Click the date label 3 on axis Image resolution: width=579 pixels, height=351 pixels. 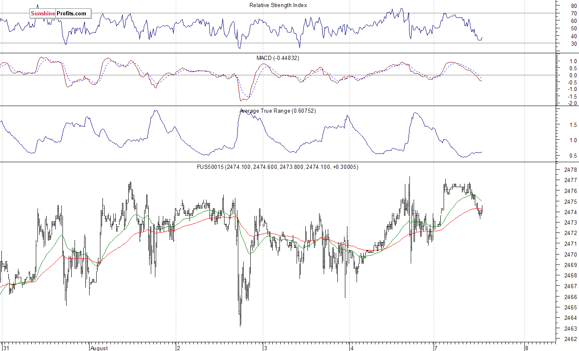click(265, 348)
